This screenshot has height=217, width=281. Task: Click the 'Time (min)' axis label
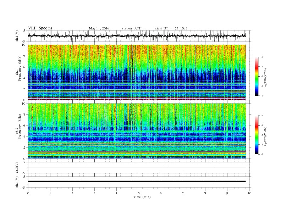click(142, 197)
